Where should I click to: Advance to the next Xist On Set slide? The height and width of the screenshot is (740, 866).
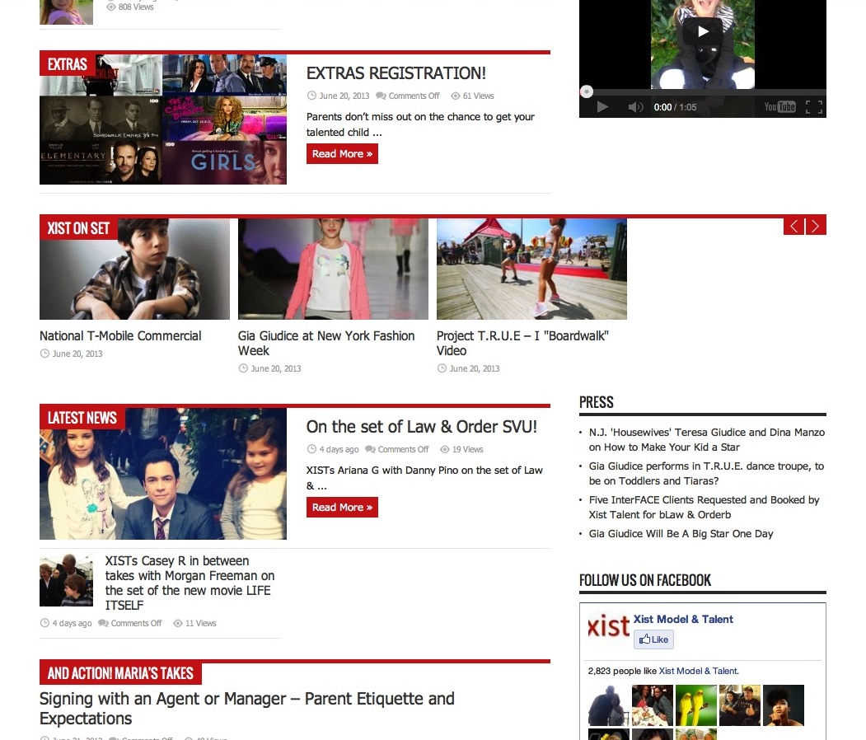(816, 227)
